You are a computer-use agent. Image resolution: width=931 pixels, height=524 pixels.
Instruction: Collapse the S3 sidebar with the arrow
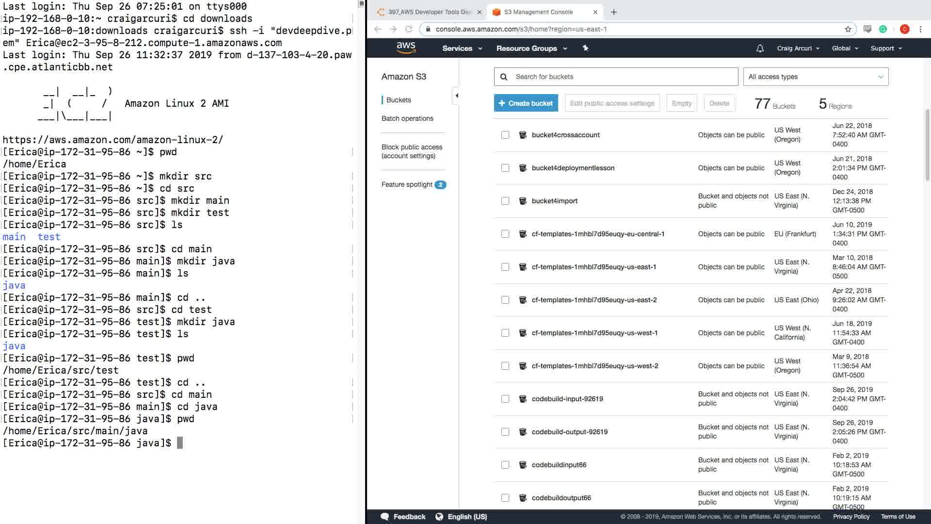(x=456, y=96)
